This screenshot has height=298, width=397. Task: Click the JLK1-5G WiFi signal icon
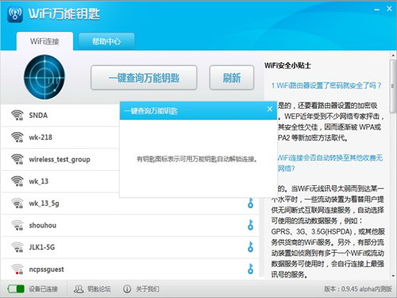point(17,247)
